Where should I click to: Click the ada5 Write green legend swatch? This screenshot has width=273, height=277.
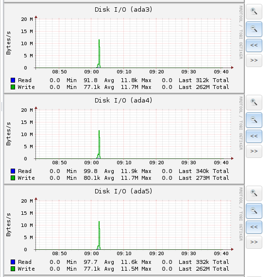13,269
